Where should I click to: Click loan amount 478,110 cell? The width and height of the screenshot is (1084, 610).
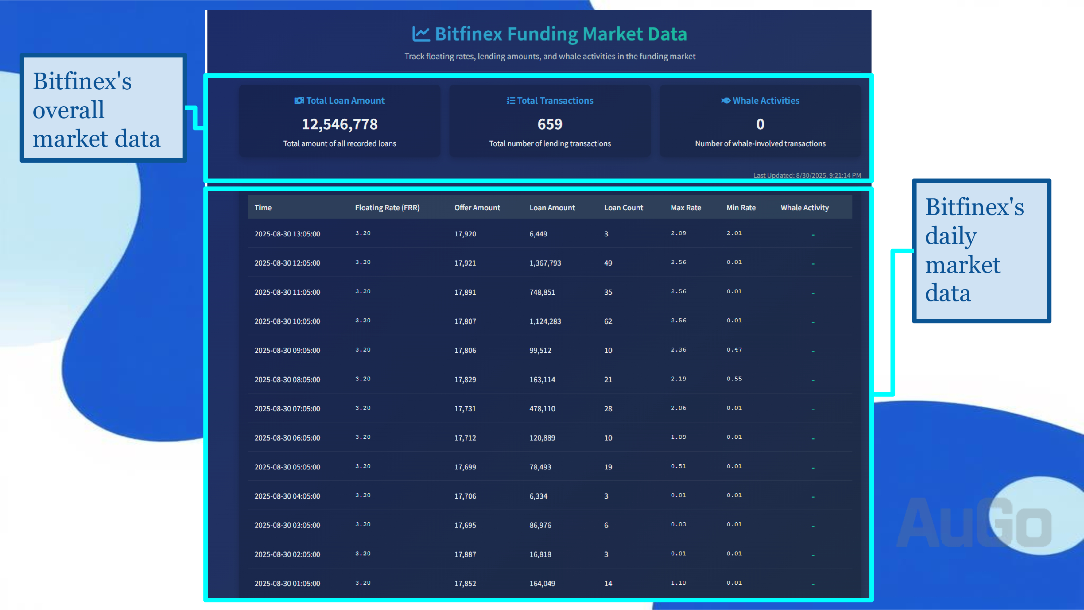[542, 408]
